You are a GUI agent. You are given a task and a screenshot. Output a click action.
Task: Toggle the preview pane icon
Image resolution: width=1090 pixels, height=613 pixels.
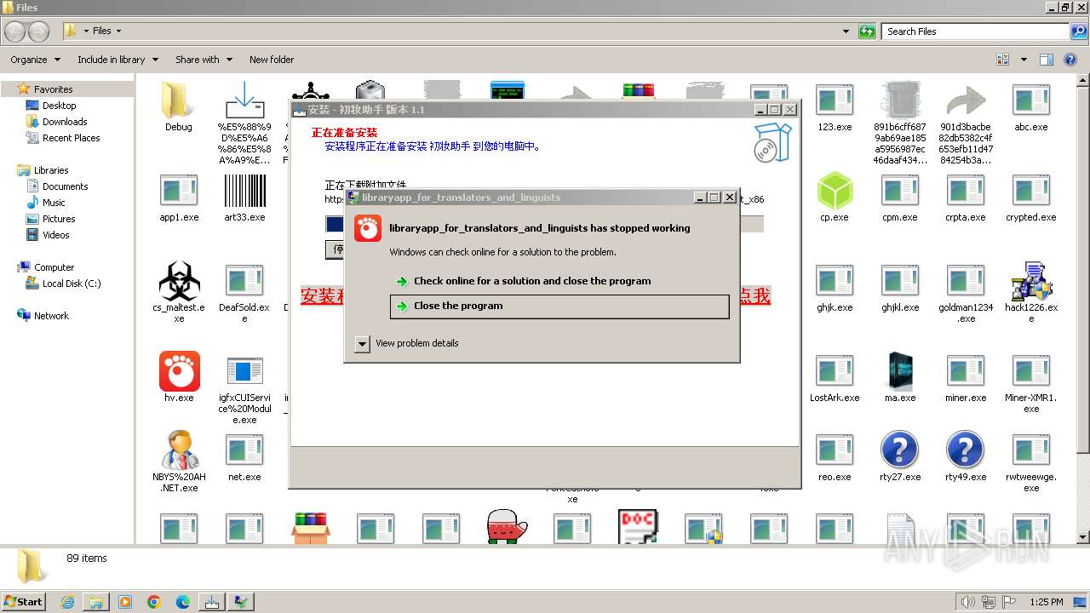pyautogui.click(x=1047, y=60)
